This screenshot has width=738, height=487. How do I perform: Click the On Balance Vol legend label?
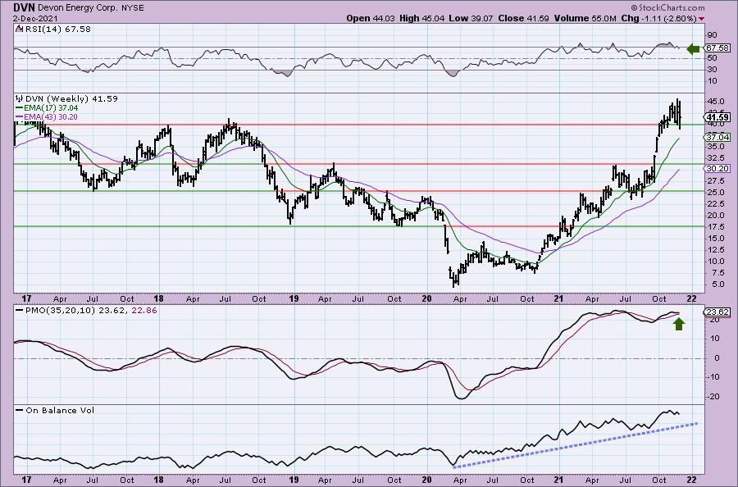60,410
